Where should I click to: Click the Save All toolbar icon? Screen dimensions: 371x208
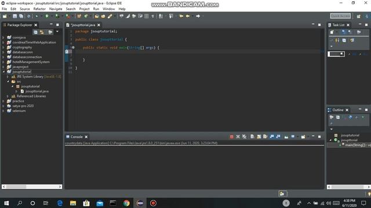21,16
